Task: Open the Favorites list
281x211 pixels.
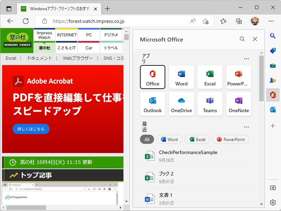Action: pyautogui.click(x=223, y=21)
